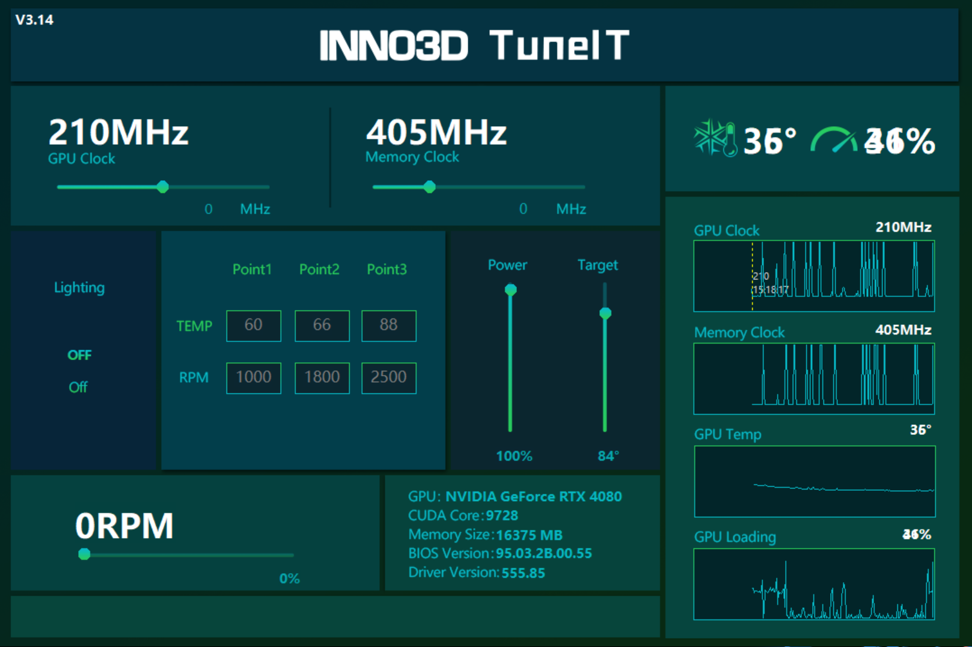Click the RPM row label in fan table
The width and height of the screenshot is (972, 647).
(194, 378)
